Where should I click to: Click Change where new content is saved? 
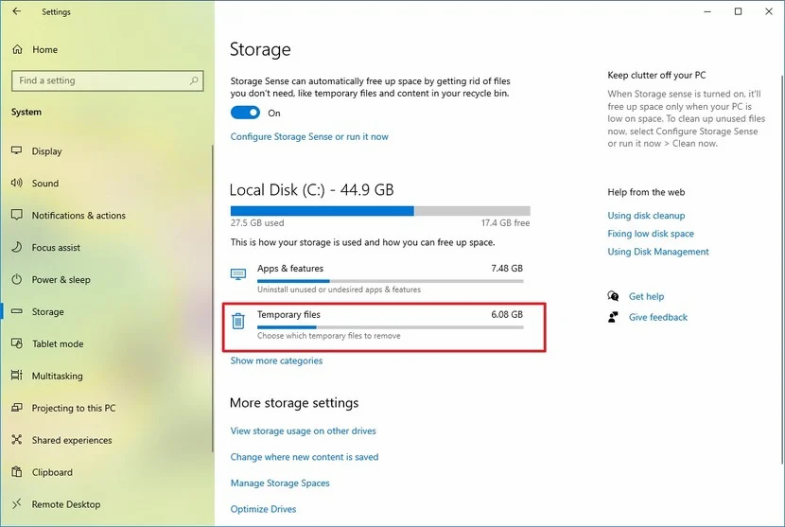click(305, 457)
